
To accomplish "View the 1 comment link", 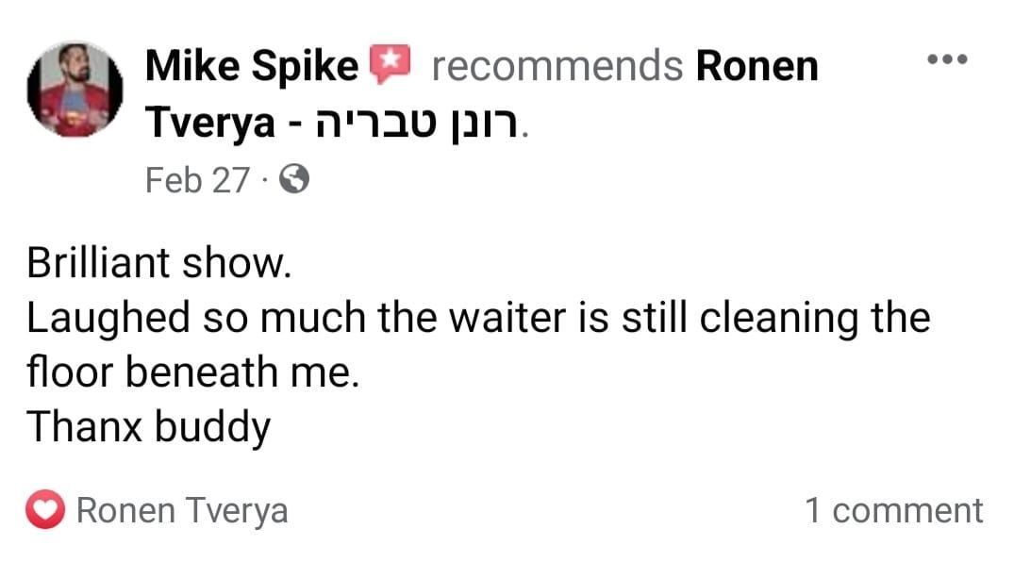I will coord(892,511).
